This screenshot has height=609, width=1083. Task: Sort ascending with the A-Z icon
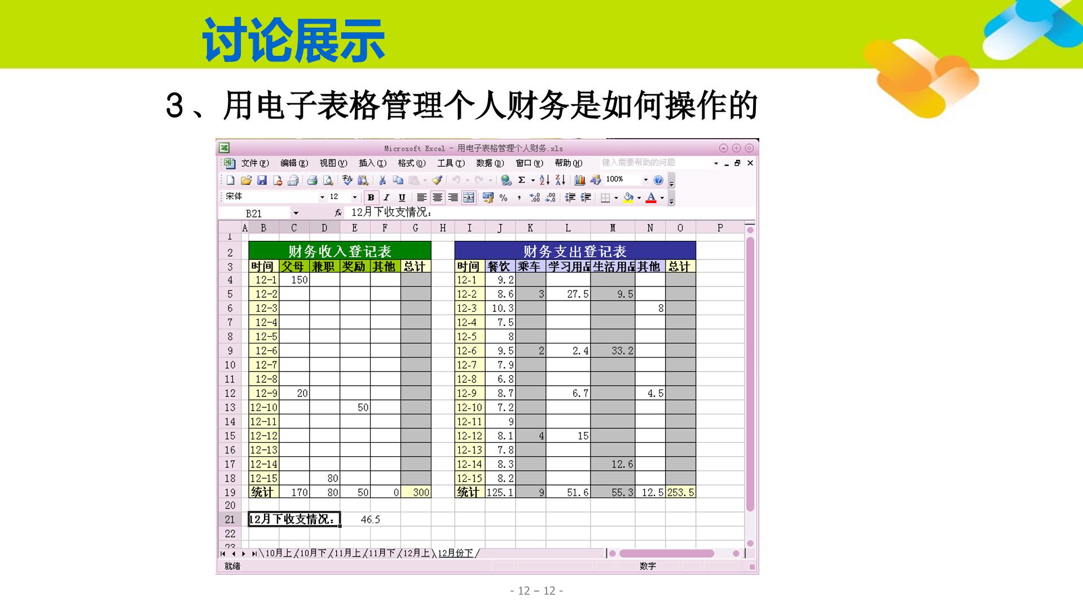click(544, 180)
